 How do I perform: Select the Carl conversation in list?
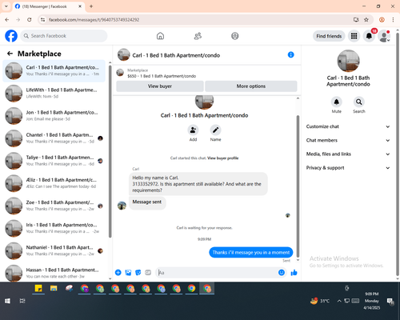pos(54,71)
